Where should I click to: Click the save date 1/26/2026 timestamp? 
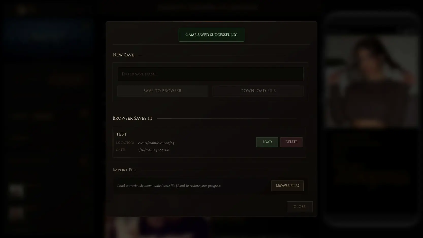click(x=154, y=150)
